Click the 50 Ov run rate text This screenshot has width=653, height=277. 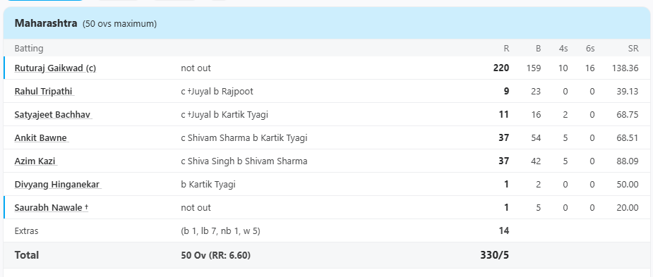tap(216, 255)
